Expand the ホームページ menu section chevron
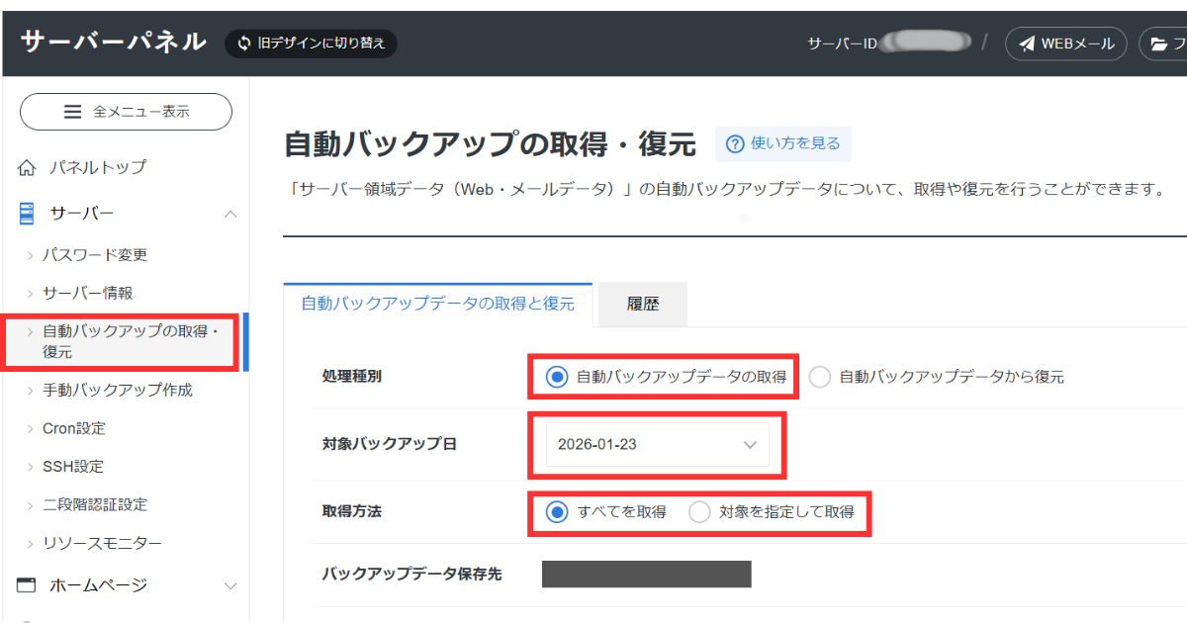 coord(230,585)
